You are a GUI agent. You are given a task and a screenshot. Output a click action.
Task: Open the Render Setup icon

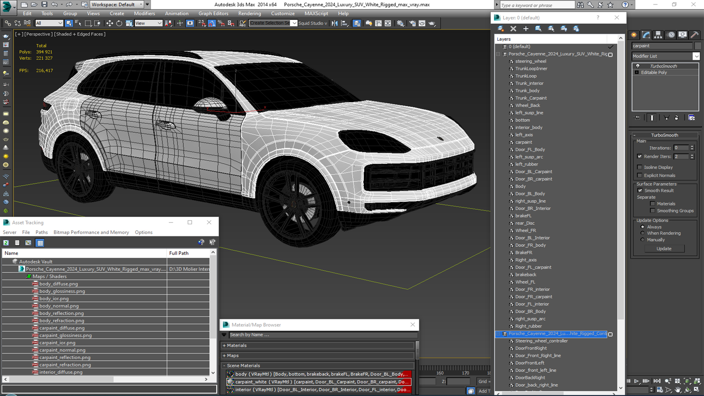point(412,23)
